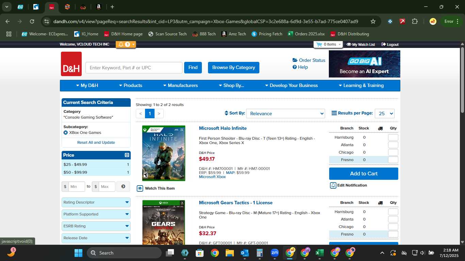The image size is (465, 261).
Task: Go to previous results page arrow
Action: [141, 114]
